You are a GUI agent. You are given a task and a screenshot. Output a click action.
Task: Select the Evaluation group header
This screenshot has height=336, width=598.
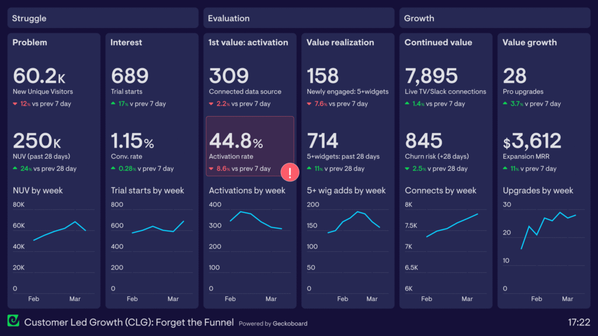click(298, 17)
